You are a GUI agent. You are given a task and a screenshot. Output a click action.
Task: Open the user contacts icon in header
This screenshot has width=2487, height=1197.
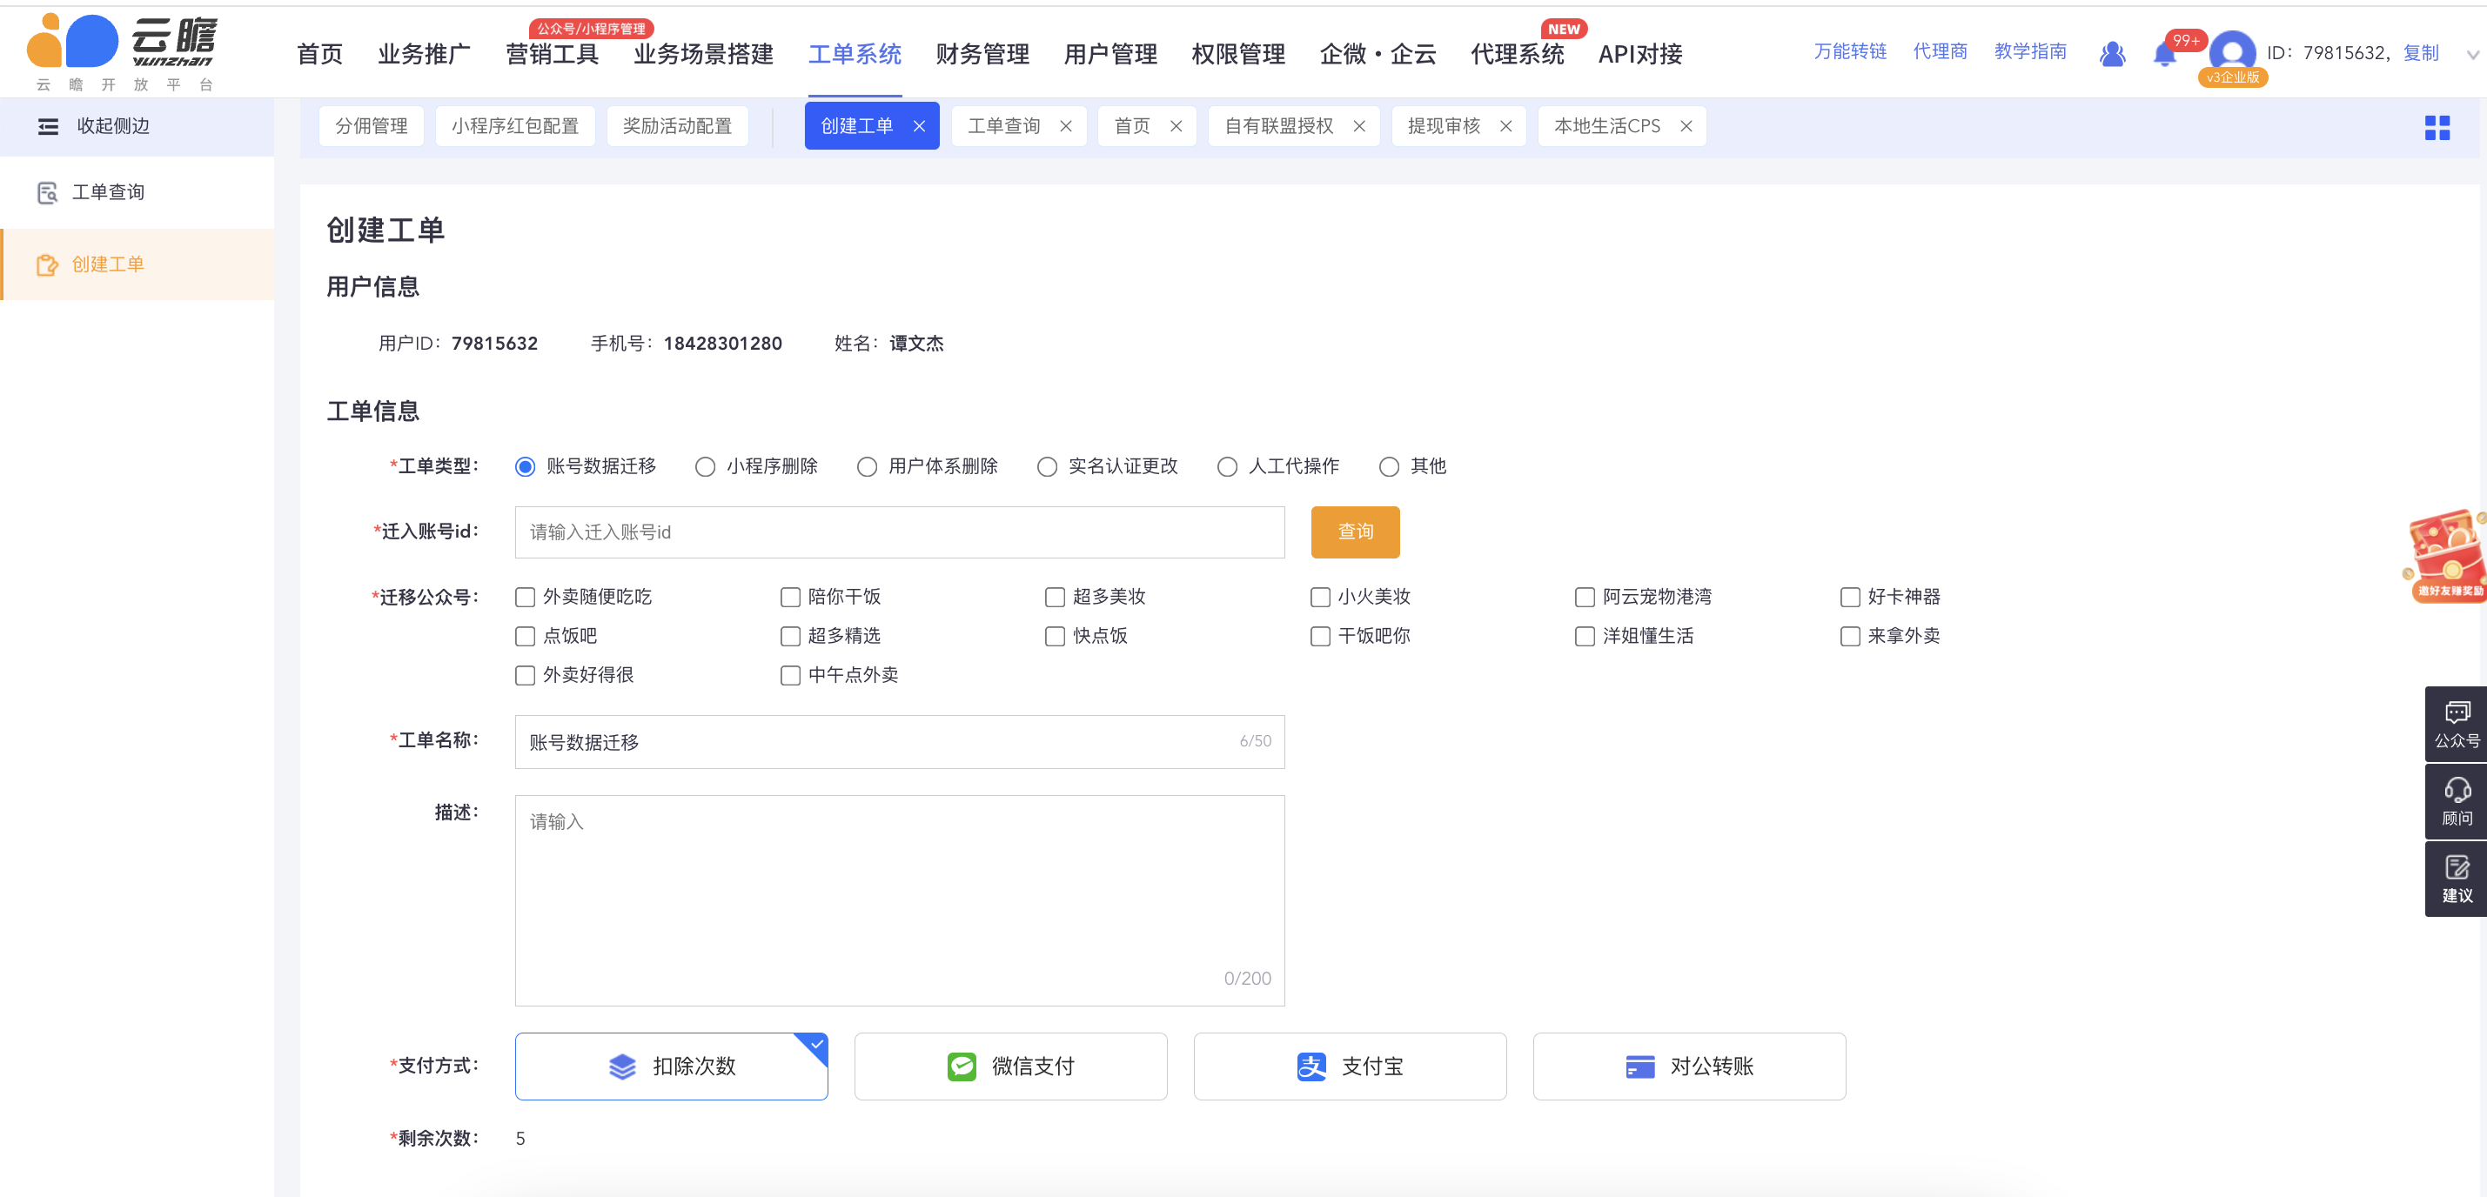(x=2113, y=54)
